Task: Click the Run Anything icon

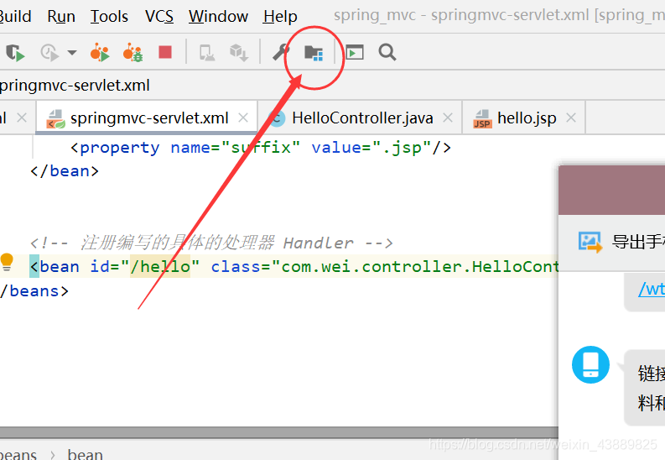Action: [355, 52]
